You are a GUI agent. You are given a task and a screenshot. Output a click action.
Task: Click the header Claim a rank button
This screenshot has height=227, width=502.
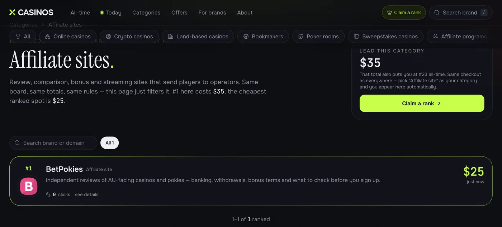pyautogui.click(x=404, y=13)
